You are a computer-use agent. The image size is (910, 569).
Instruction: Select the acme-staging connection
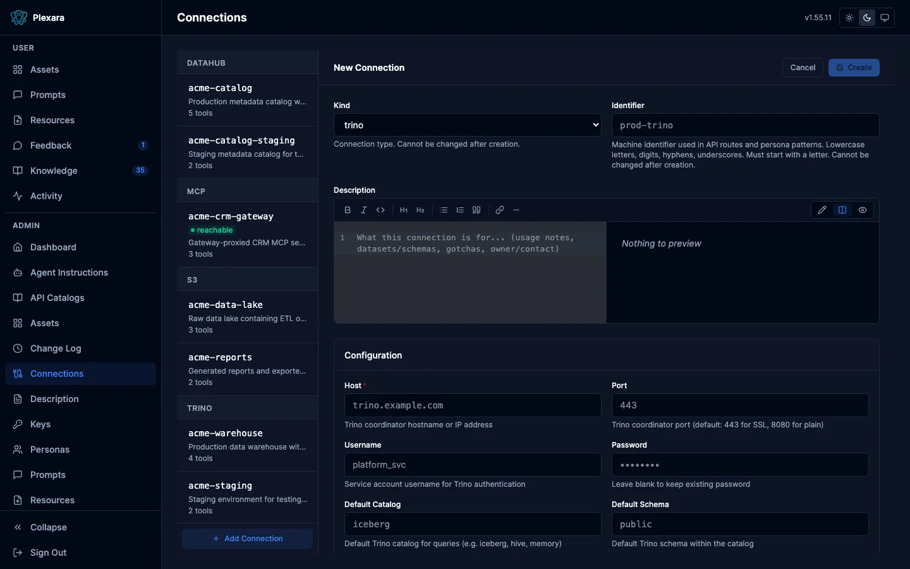(x=247, y=498)
